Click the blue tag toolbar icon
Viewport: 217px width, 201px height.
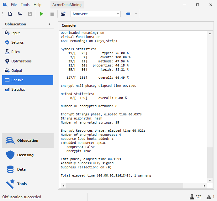(x=128, y=14)
